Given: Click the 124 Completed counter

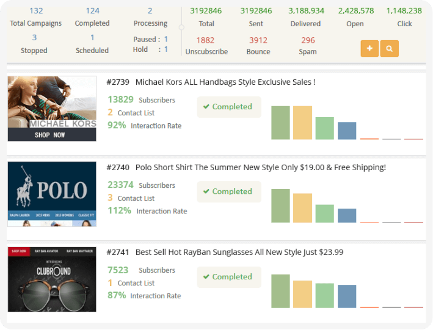Looking at the screenshot, I should coord(92,16).
